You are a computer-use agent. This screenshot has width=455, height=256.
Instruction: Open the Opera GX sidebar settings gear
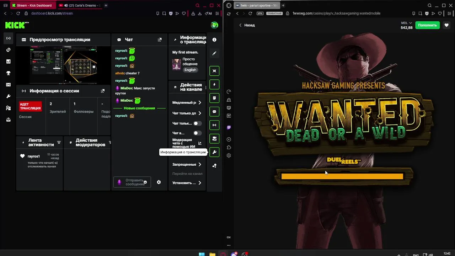pyautogui.click(x=229, y=155)
